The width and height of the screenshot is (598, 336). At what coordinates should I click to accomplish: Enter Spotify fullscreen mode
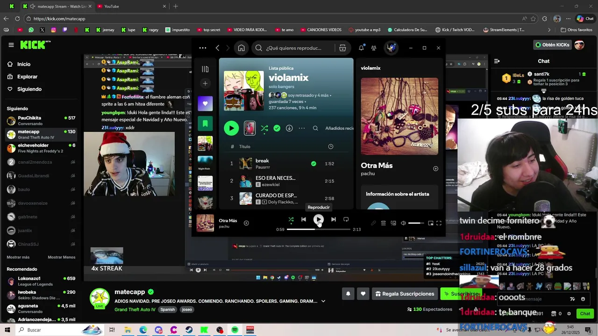pyautogui.click(x=439, y=224)
